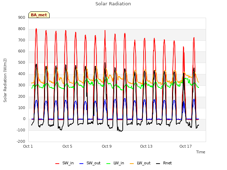The width and height of the screenshot is (227, 170).
Task: Click the 200 y-axis tick label
Action: coord(22,97)
